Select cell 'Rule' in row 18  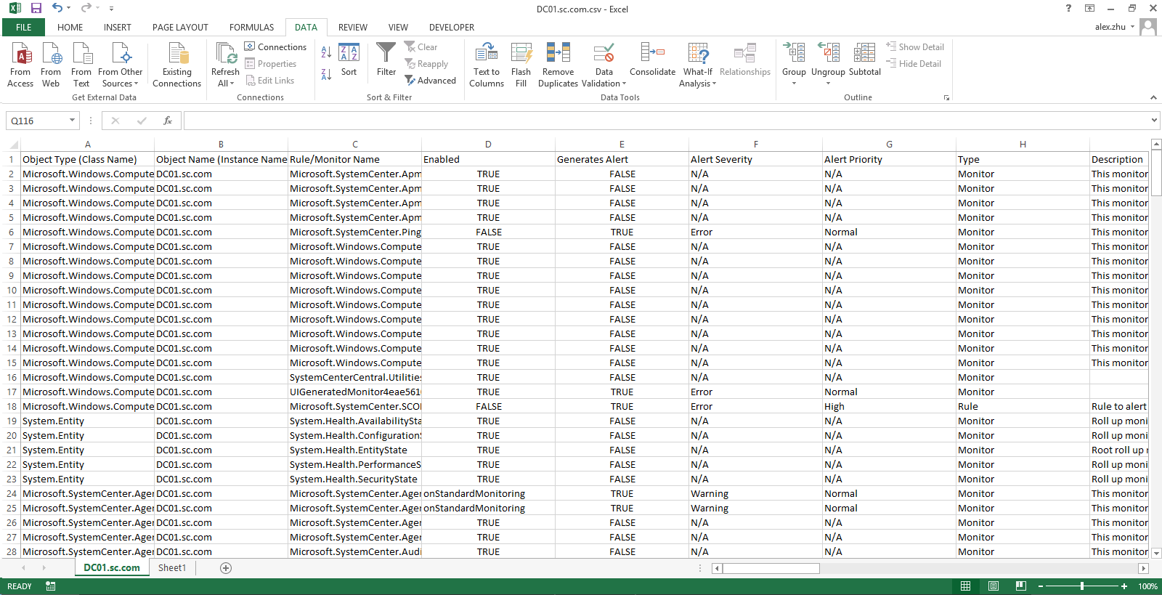[1023, 406]
